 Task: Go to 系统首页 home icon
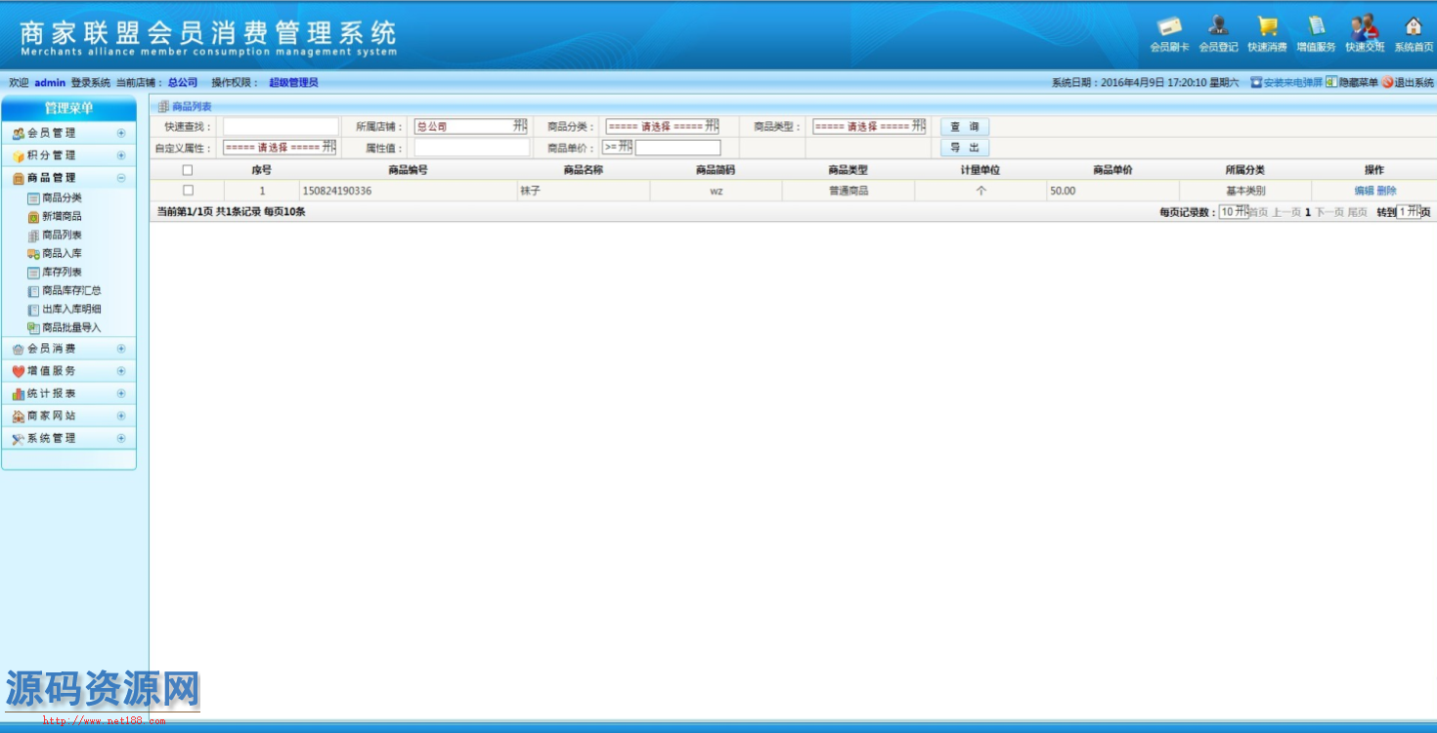coord(1414,28)
